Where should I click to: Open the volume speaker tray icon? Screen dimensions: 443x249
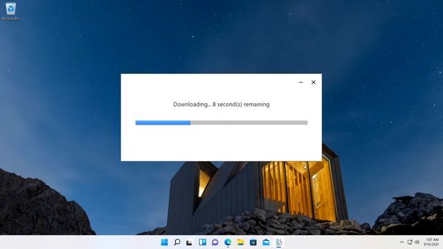coord(417,242)
